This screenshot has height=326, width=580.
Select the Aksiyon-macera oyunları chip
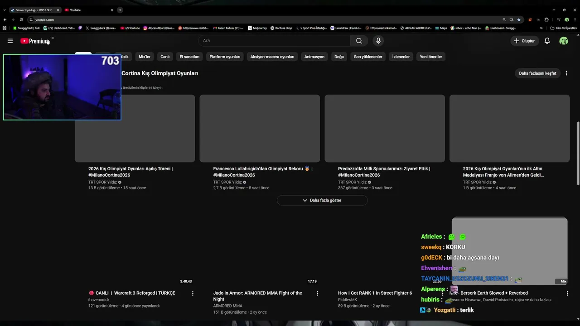click(x=272, y=57)
